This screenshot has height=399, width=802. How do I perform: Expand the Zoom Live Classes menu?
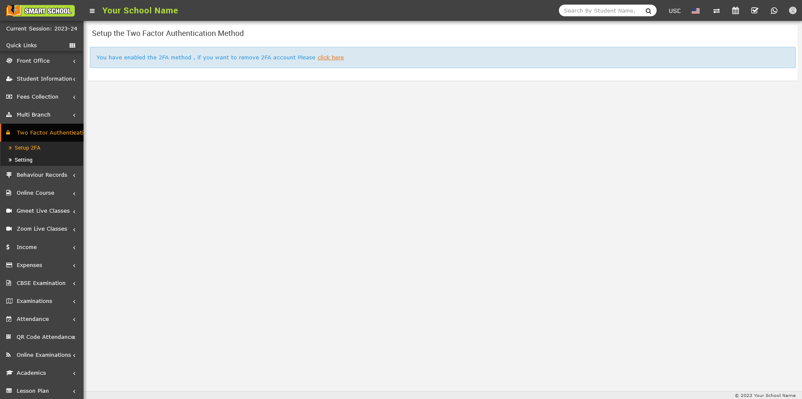point(41,229)
